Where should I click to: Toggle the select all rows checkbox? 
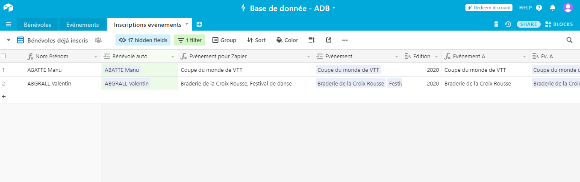click(3, 56)
